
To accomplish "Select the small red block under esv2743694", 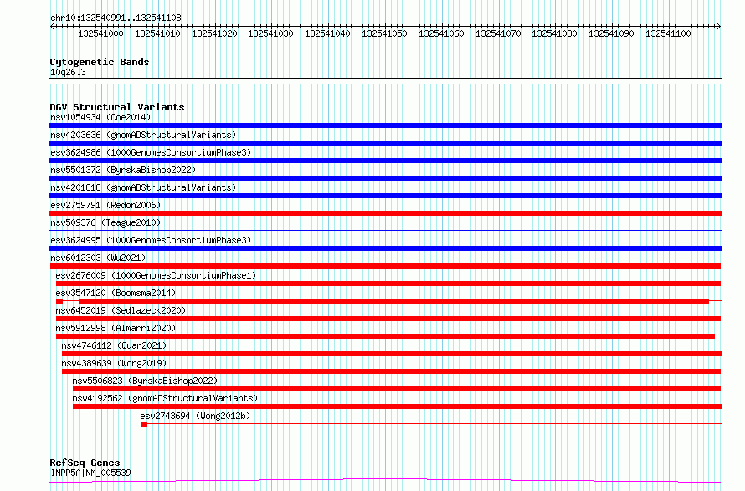I will (144, 424).
